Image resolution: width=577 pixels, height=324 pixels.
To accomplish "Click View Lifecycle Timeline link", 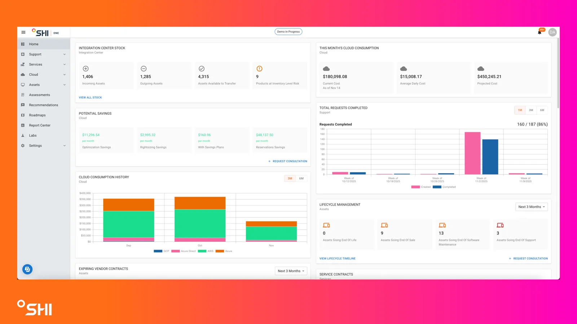I will click(x=338, y=258).
